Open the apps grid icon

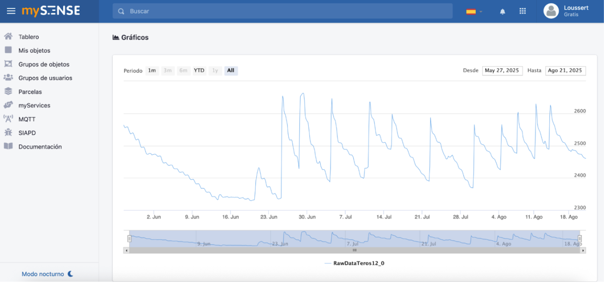tap(522, 11)
